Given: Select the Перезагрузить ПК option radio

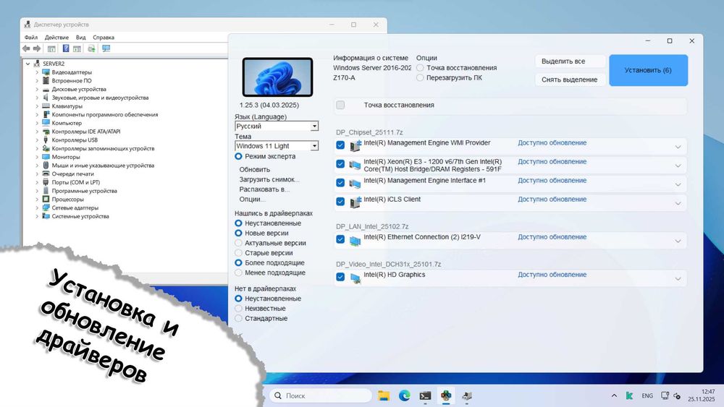Looking at the screenshot, I should [x=420, y=78].
